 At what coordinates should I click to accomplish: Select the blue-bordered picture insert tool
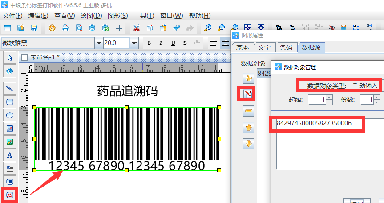[10, 129]
